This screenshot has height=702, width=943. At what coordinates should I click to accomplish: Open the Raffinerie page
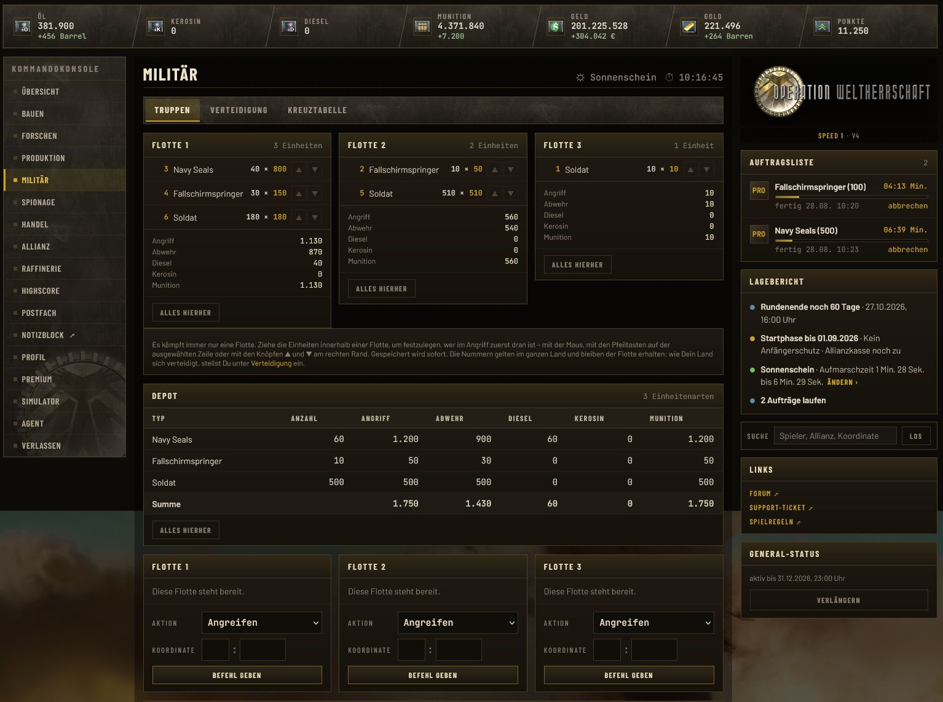(65, 269)
